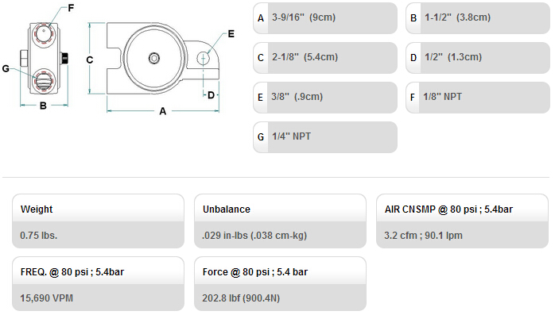Select the Unbalance specification card
Viewport: 555px width, 315px height.
280,221
